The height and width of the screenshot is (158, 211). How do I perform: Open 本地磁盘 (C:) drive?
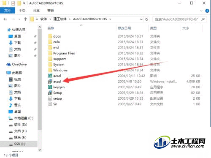coord(21,118)
